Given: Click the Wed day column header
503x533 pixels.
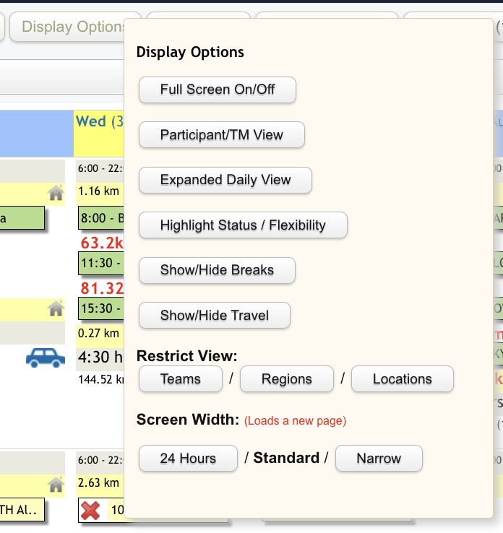Looking at the screenshot, I should pos(99,133).
